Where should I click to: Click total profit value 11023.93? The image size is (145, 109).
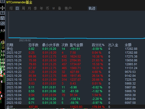(76, 107)
